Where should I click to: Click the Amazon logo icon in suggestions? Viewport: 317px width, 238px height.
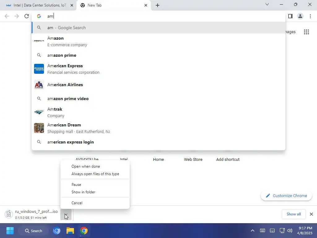[39, 41]
